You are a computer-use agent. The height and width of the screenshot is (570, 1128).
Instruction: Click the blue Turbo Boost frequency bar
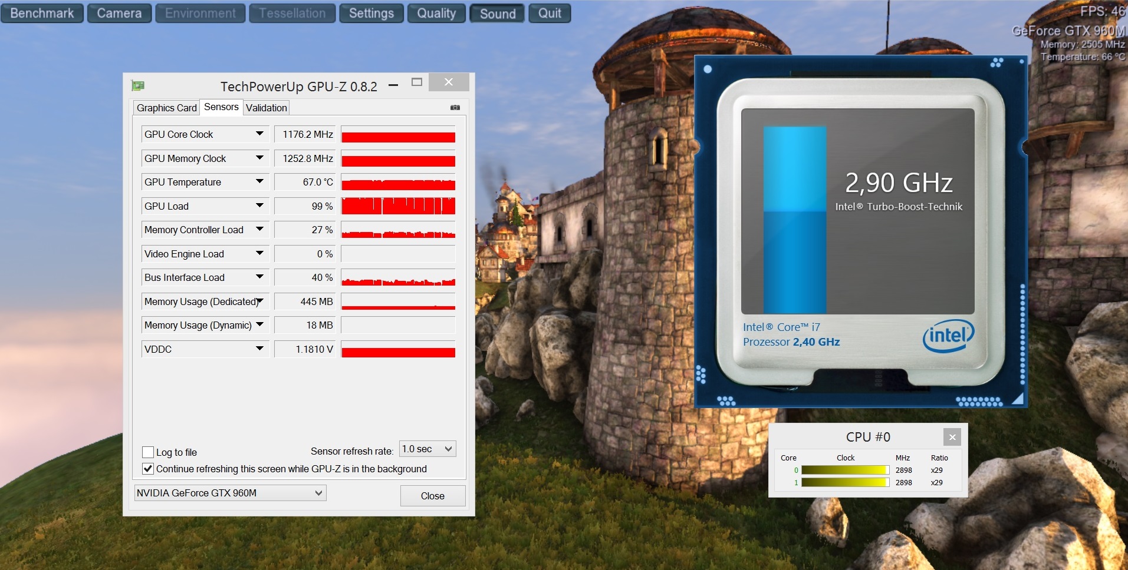coord(795,219)
